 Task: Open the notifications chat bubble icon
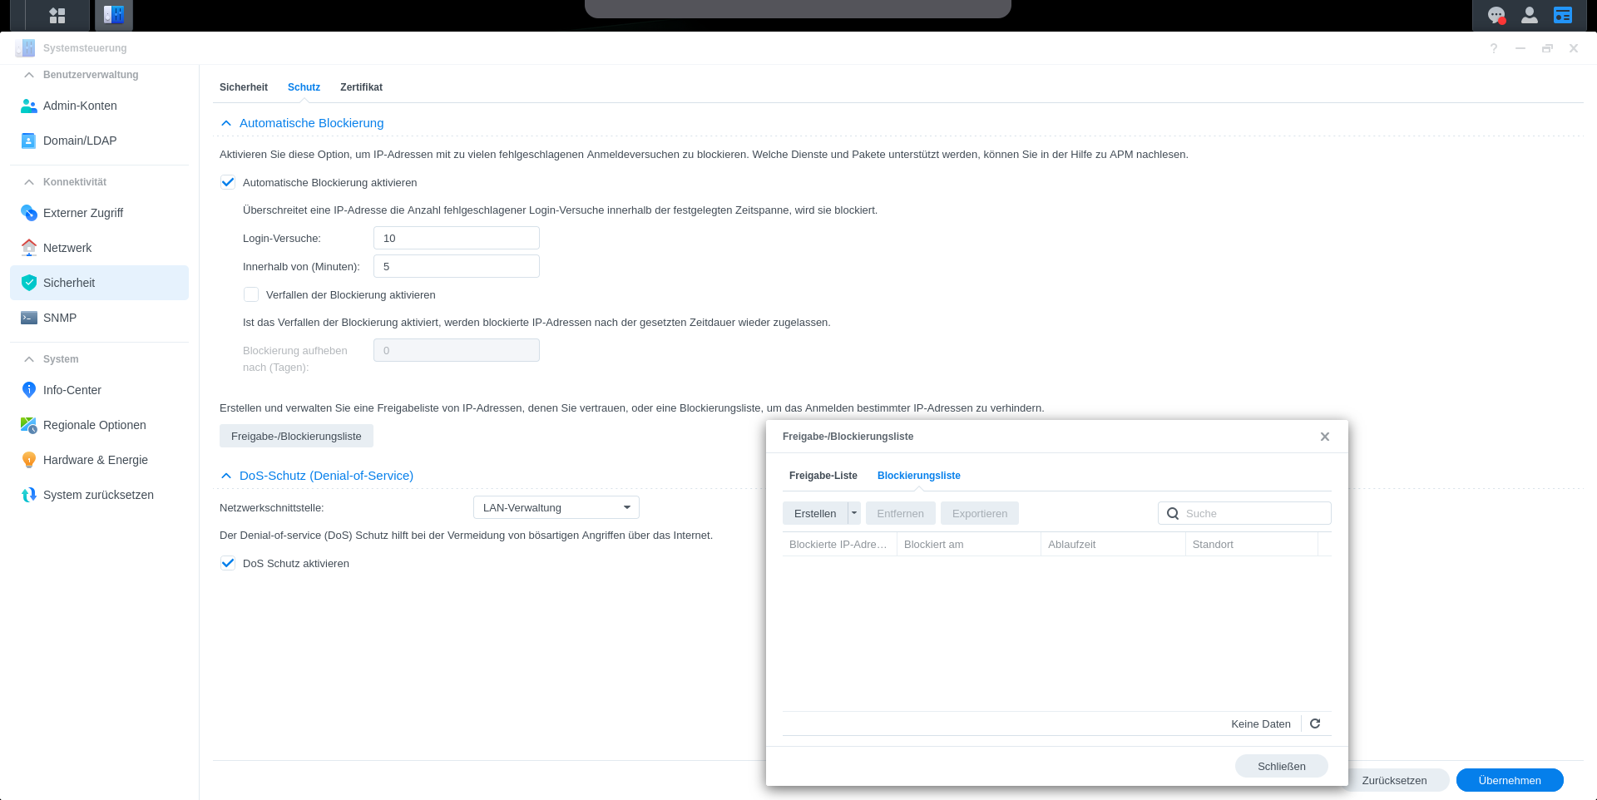pos(1496,15)
